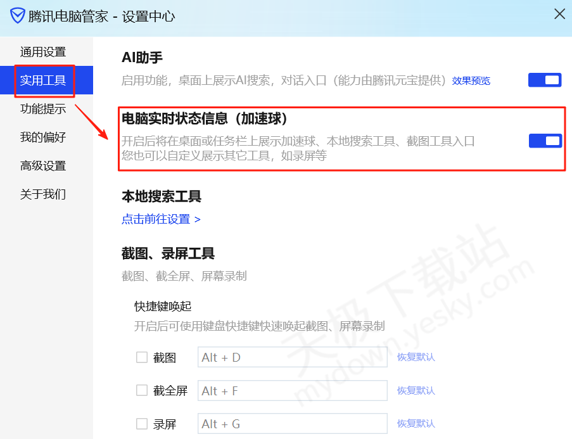Click the Tencent PC Manager shield logo
The image size is (572, 439).
[x=17, y=15]
